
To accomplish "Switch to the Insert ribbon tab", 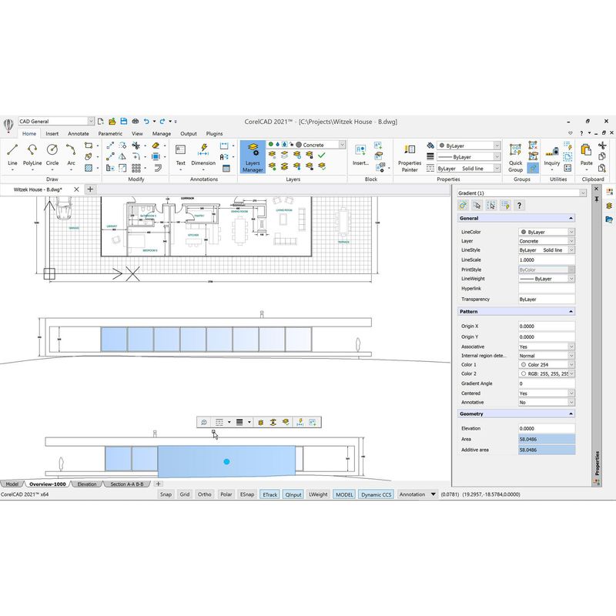I will (52, 133).
